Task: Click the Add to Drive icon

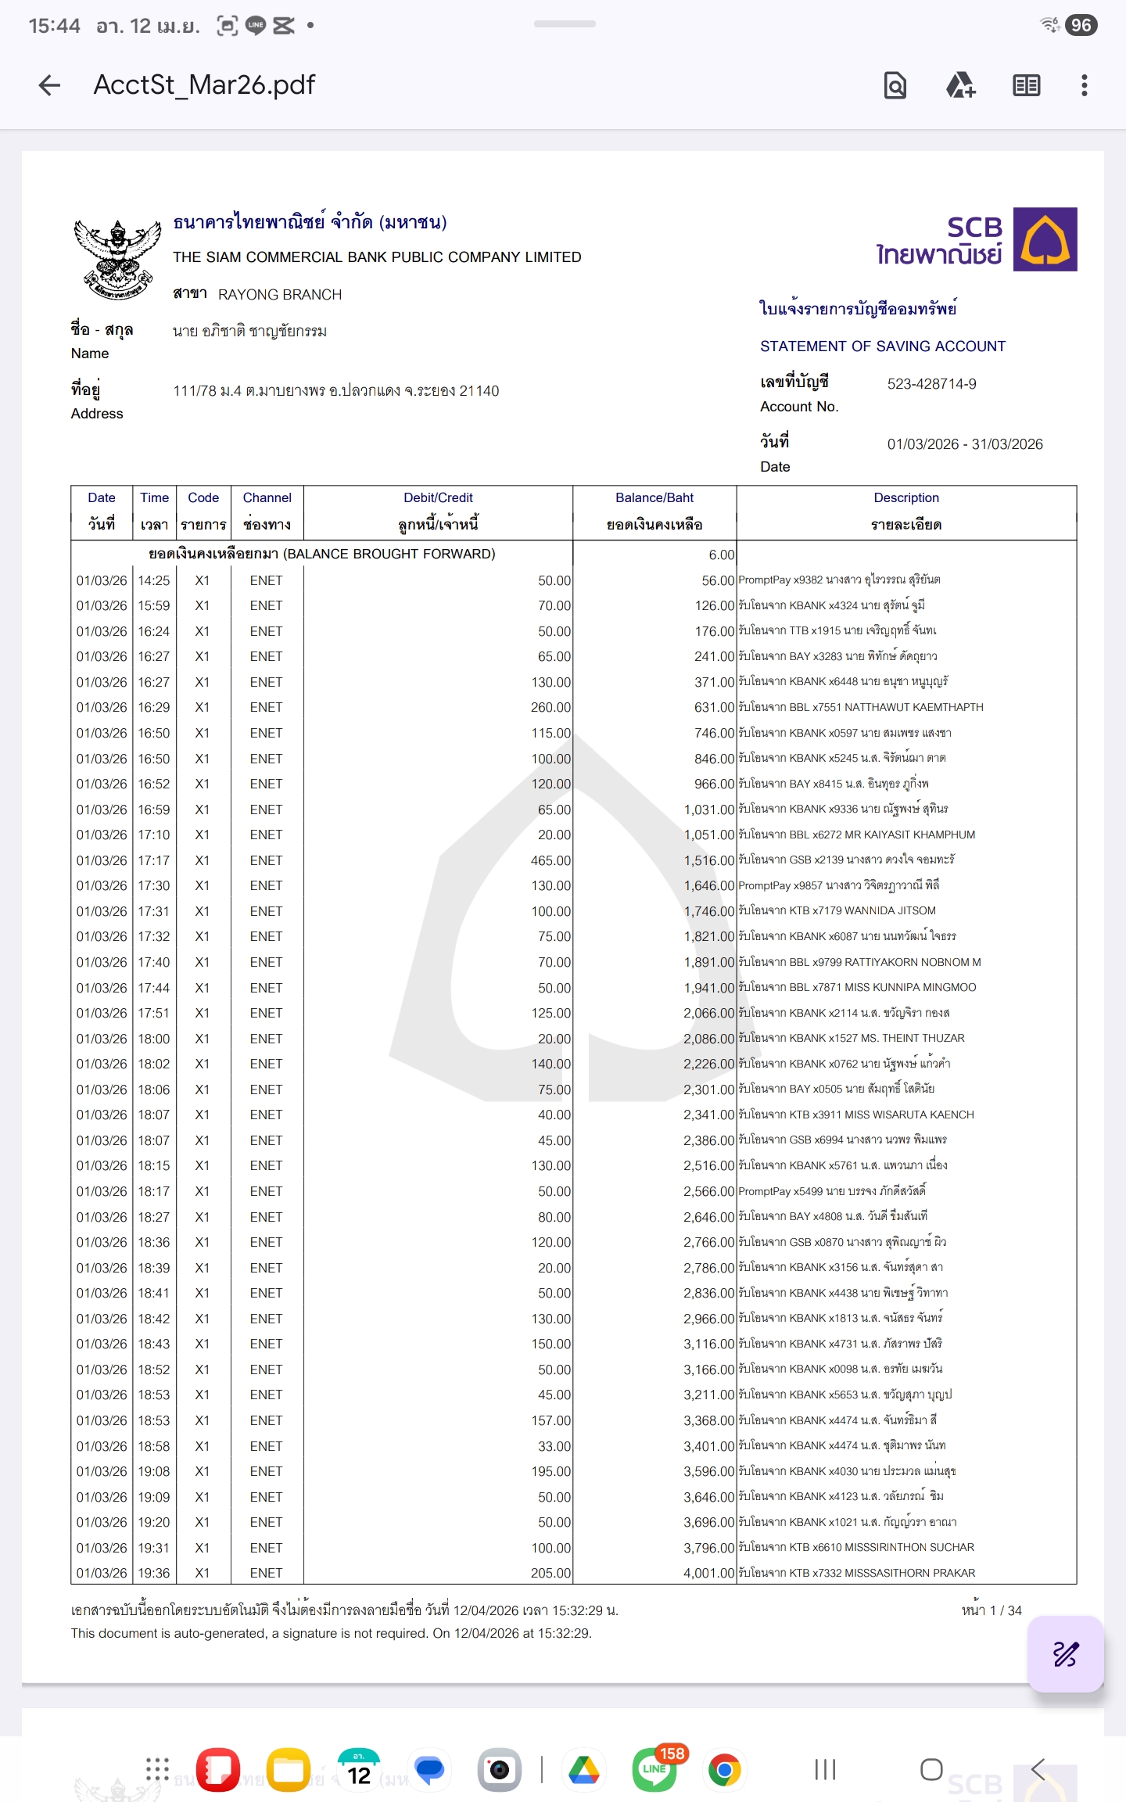Action: pos(961,85)
